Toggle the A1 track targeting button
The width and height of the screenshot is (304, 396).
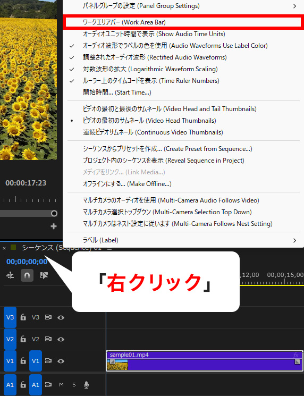coord(36,385)
